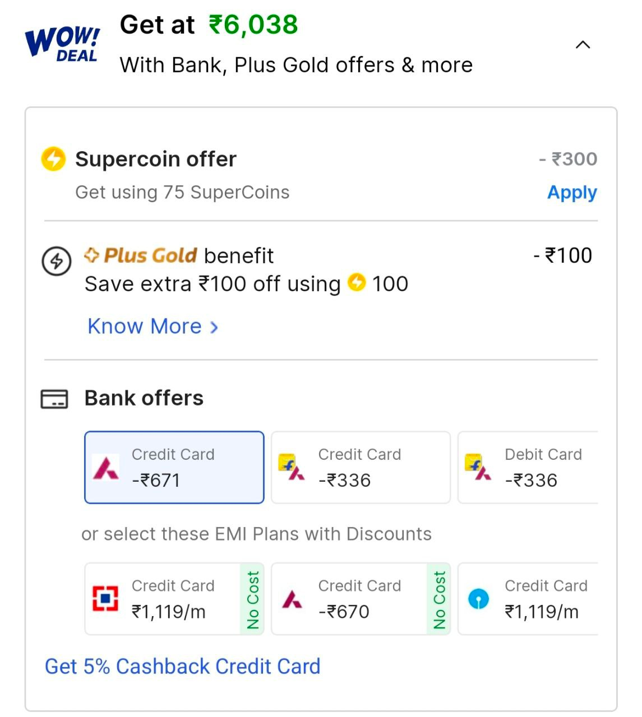
Task: Open Know More about Plus Gold
Action: coord(145,326)
